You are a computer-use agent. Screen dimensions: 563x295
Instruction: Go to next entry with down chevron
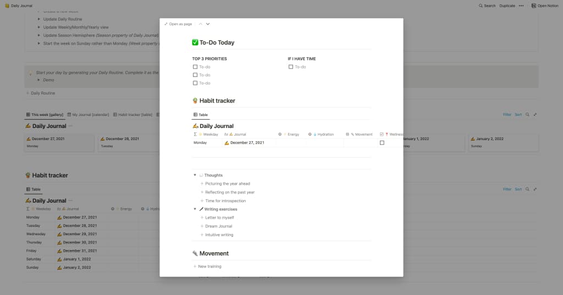coord(208,24)
